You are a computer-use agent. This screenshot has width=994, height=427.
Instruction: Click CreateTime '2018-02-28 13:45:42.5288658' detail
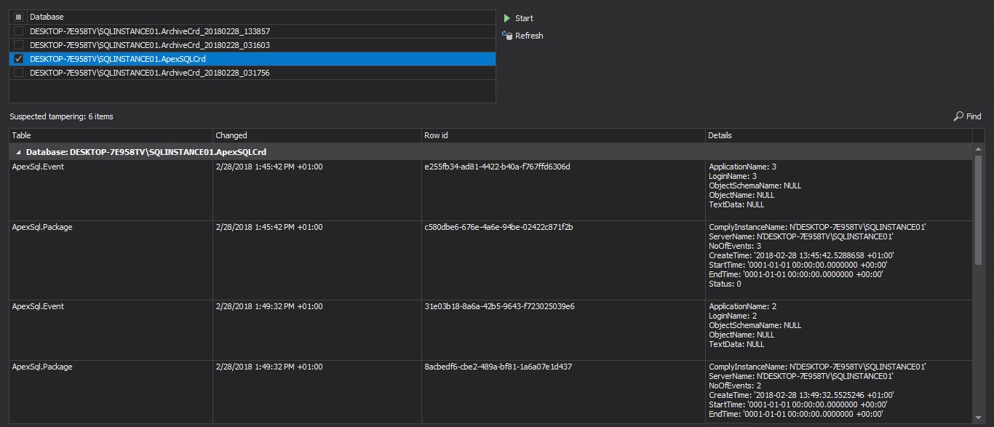(x=801, y=255)
